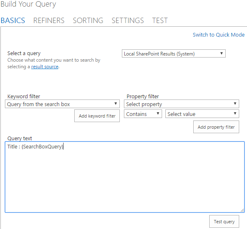Open the SORTING tab
The width and height of the screenshot is (247, 229).
(x=88, y=21)
